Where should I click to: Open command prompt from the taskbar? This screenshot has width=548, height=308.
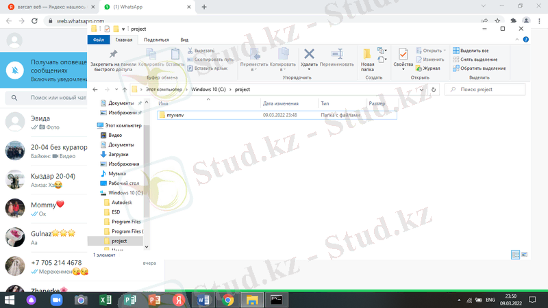(277, 300)
